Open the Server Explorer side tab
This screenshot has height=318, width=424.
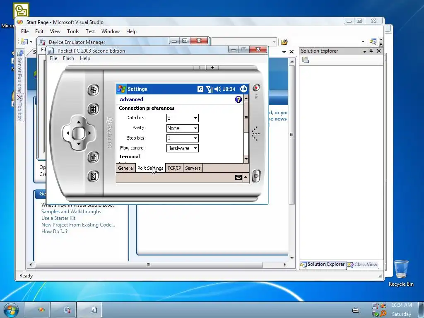point(19,72)
